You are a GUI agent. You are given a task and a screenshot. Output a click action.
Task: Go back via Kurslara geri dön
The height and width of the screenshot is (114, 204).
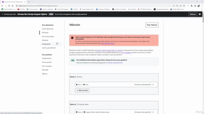click(x=9, y=14)
